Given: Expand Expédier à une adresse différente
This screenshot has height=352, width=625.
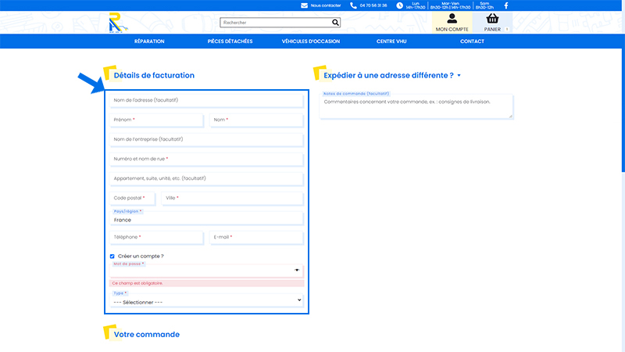Looking at the screenshot, I should [392, 75].
